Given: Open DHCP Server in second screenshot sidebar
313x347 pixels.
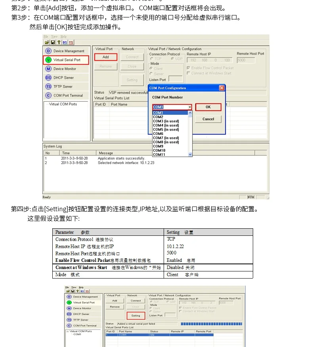Looking at the screenshot, I should (x=83, y=314).
